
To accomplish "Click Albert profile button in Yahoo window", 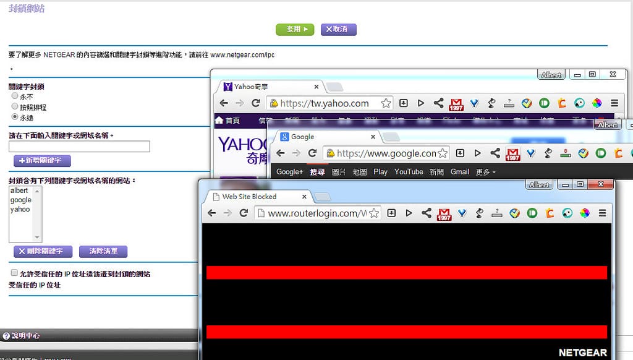I will 551,75.
